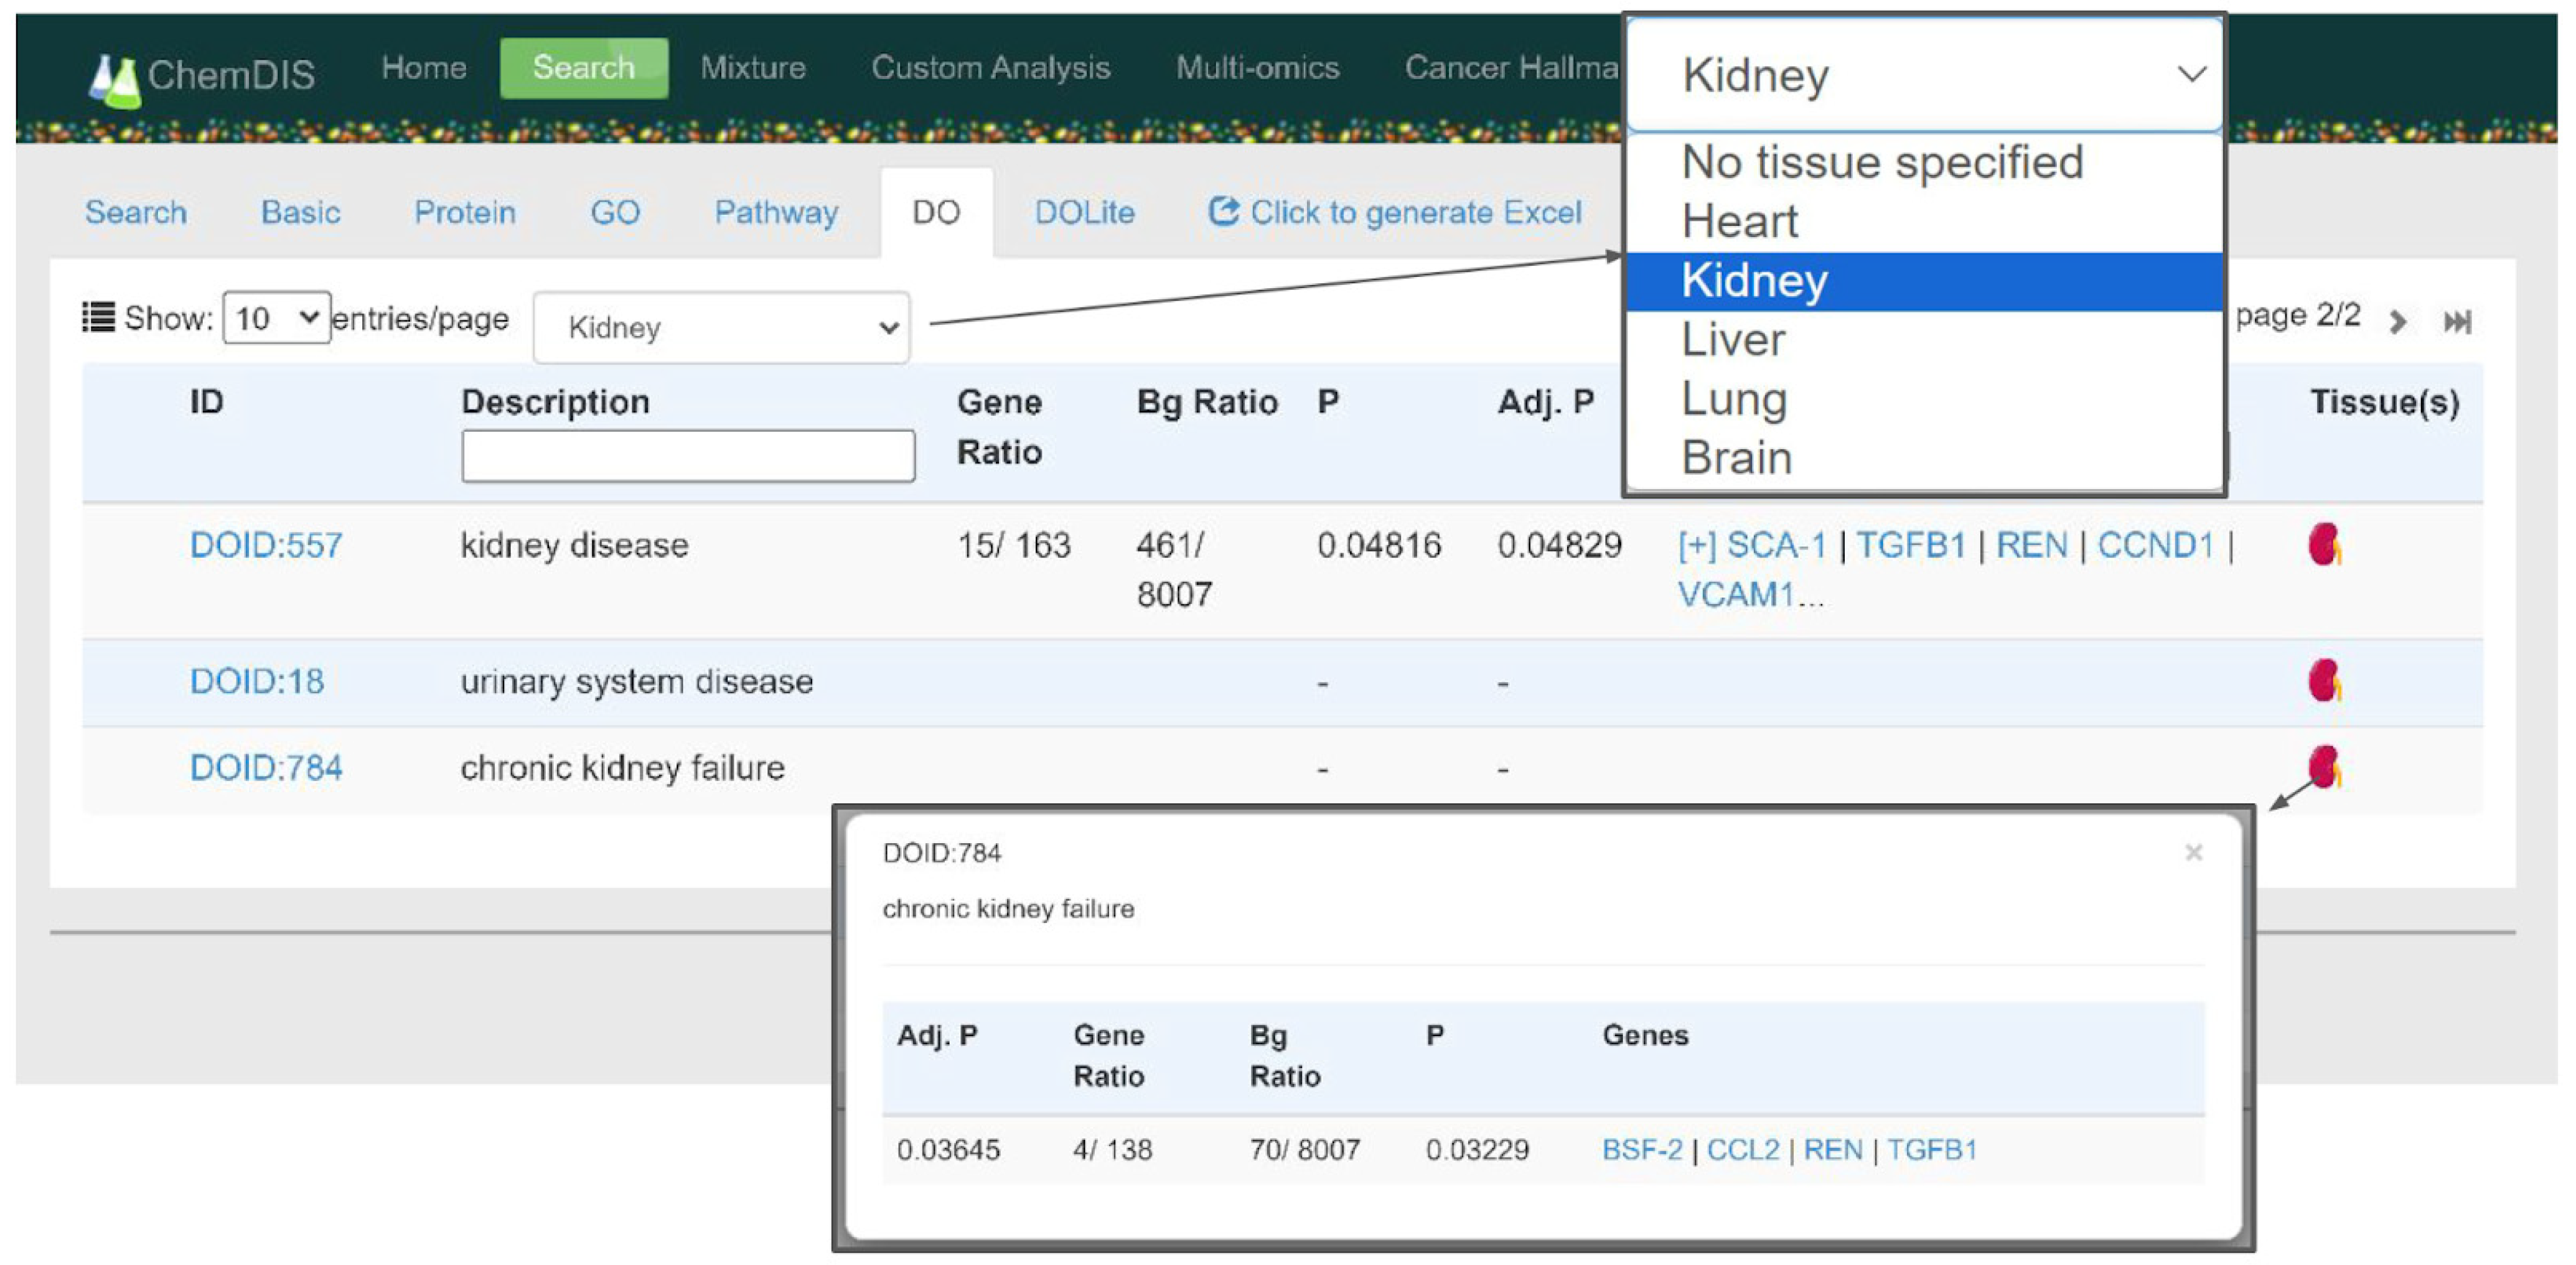The width and height of the screenshot is (2576, 1265).
Task: Choose Heart in the tissue options
Action: (x=1739, y=222)
